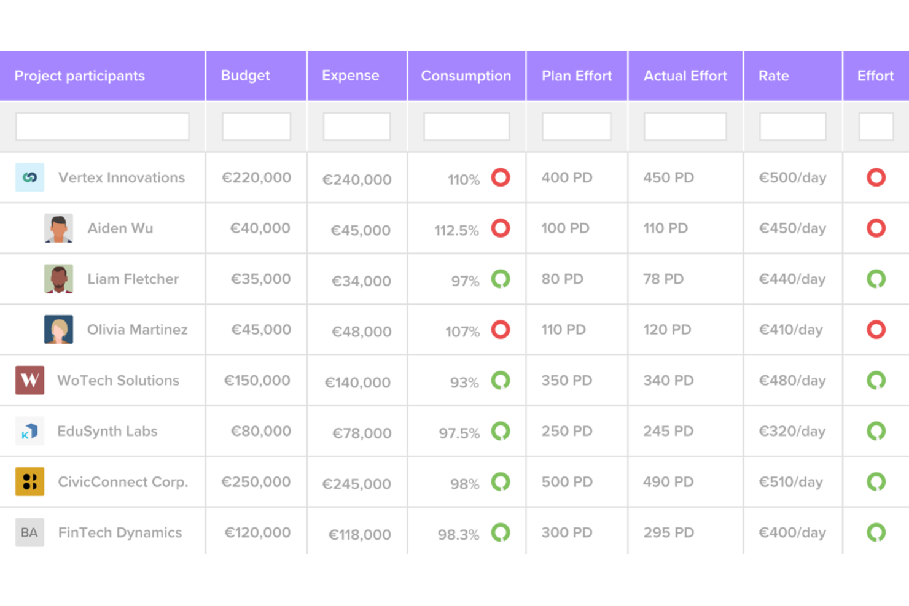
Task: Click Liam Fletcher's avatar picture
Action: point(59,279)
